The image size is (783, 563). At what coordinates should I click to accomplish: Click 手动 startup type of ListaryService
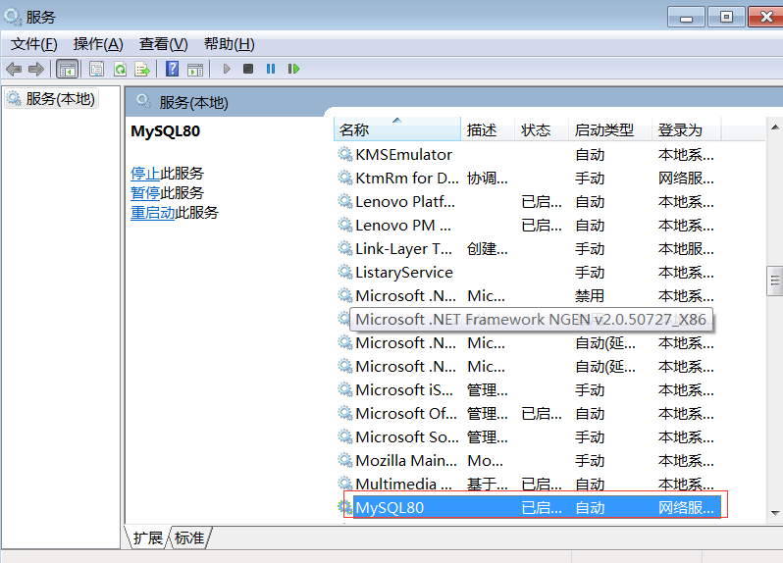click(x=590, y=273)
